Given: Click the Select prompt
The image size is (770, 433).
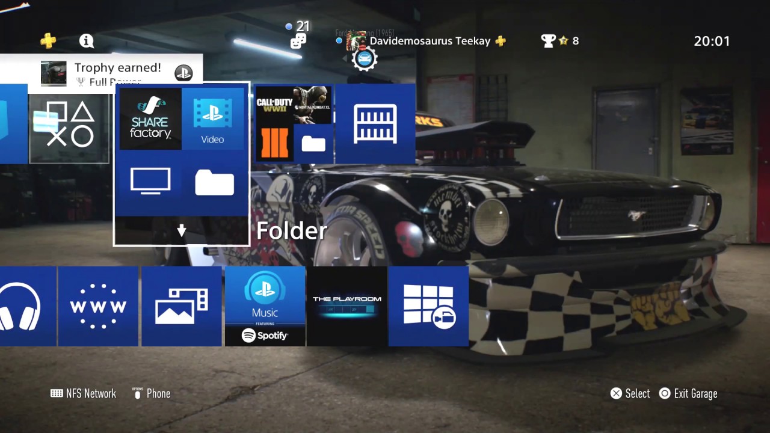Looking at the screenshot, I should click(630, 393).
